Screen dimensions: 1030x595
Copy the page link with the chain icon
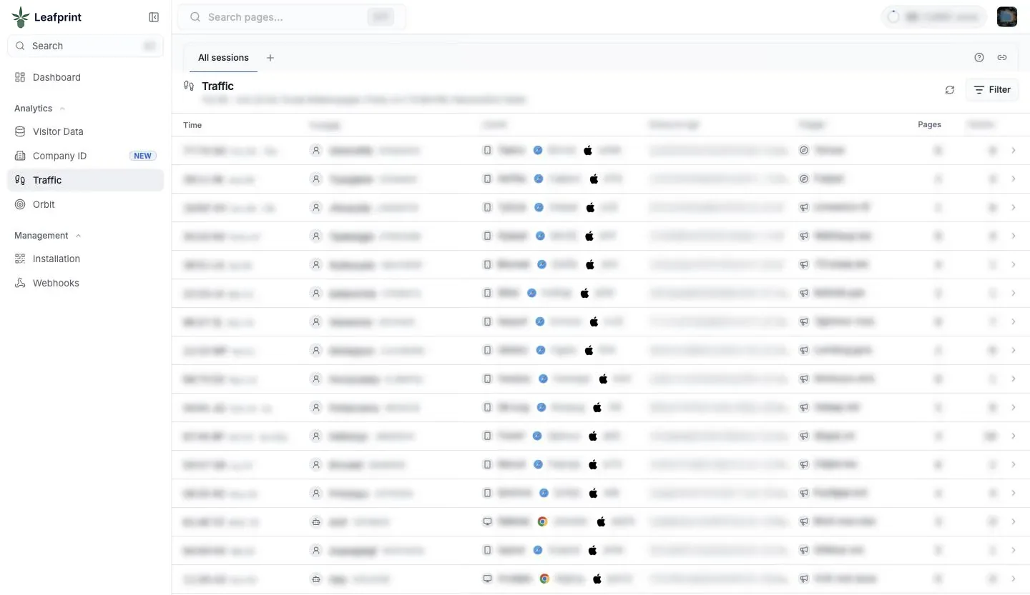[x=1002, y=58]
